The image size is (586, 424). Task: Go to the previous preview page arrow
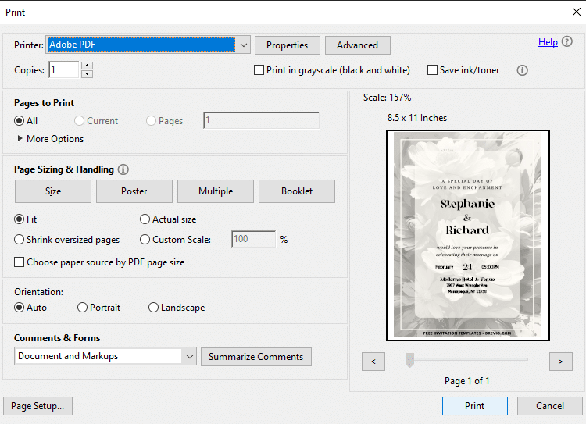[373, 362]
